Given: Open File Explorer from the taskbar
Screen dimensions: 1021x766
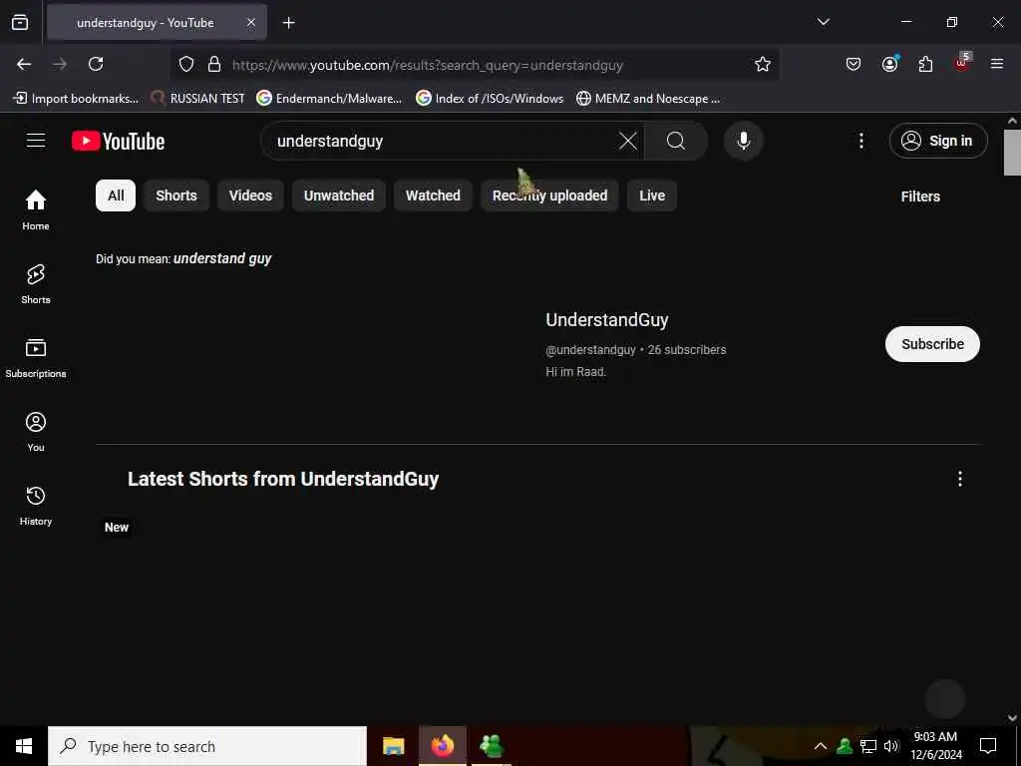Looking at the screenshot, I should tap(393, 746).
